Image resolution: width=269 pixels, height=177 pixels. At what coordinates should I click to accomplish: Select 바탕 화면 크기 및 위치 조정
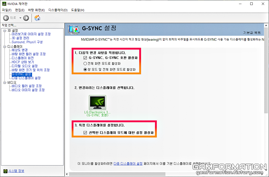[x=31, y=70]
